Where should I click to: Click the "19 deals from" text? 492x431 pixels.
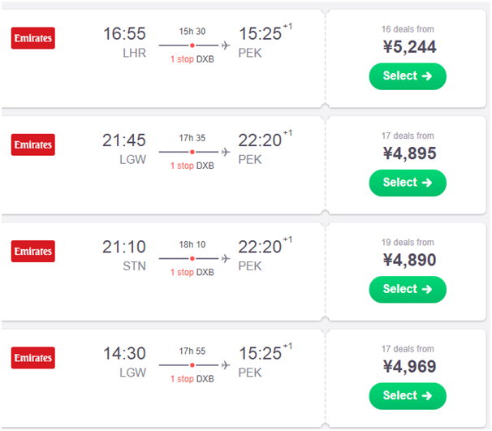408,242
